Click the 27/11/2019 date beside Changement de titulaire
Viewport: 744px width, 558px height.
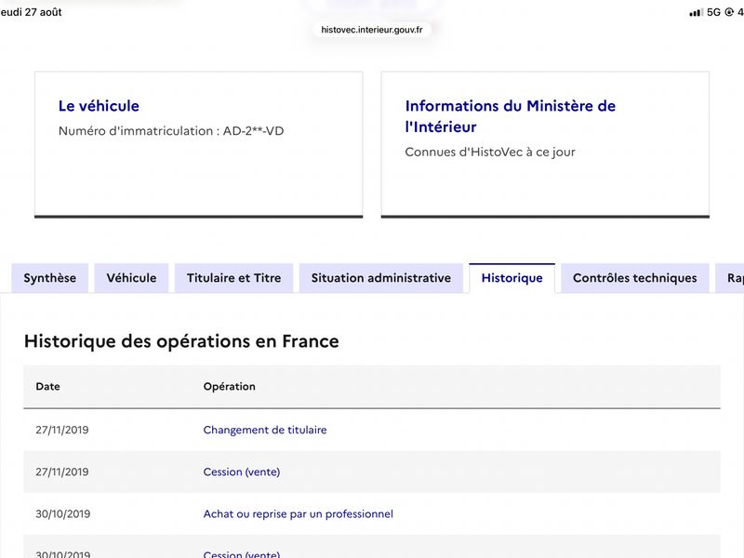[62, 430]
